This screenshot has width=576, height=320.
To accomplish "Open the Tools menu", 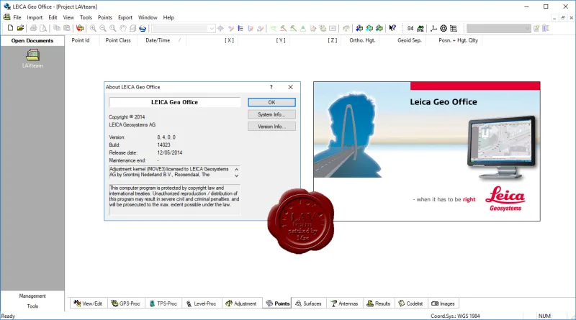I will pyautogui.click(x=86, y=17).
